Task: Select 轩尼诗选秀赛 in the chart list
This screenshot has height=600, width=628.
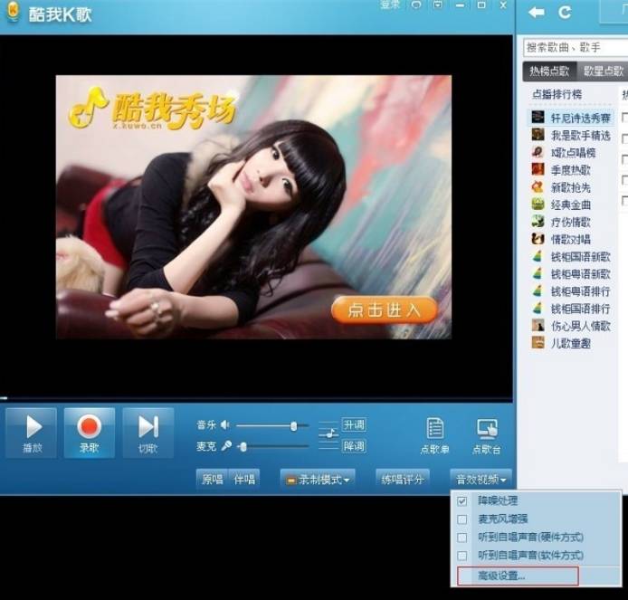Action: [571, 118]
